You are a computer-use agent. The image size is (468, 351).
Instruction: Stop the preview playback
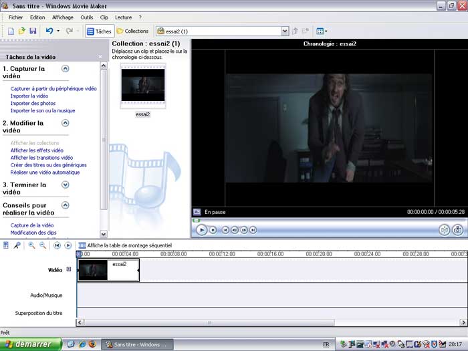pos(213,230)
